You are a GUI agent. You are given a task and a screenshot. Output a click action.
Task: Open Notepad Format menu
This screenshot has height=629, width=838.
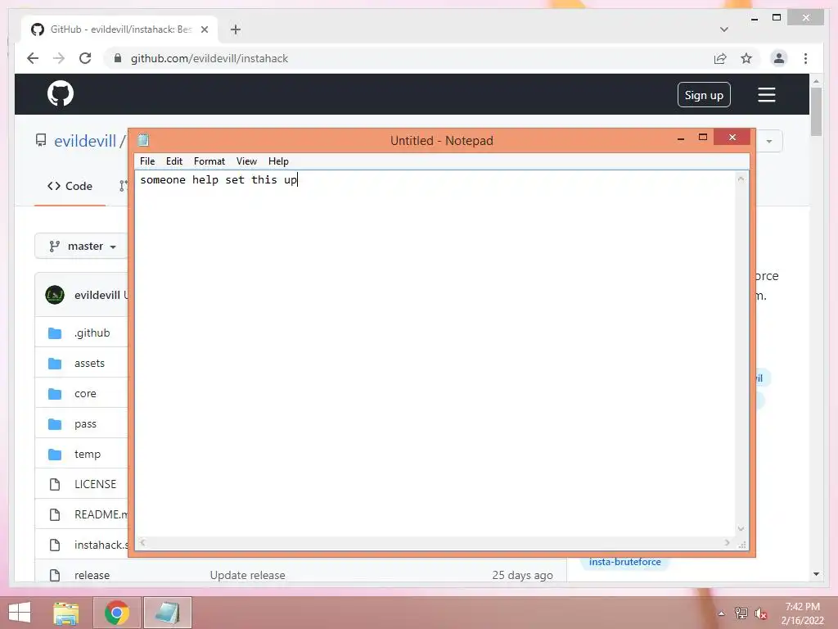tap(209, 161)
